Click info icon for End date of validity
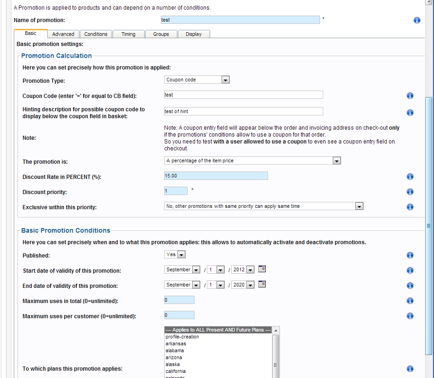Image resolution: width=434 pixels, height=378 pixels. tap(410, 286)
